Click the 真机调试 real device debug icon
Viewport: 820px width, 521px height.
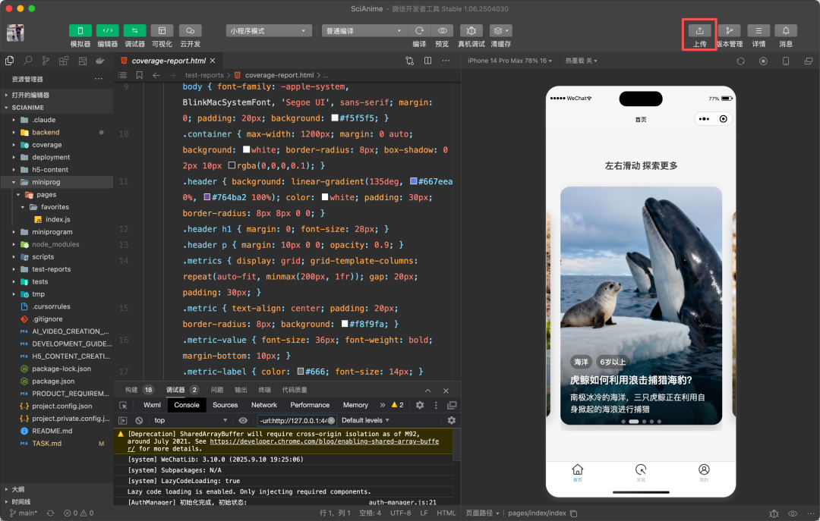(x=471, y=31)
